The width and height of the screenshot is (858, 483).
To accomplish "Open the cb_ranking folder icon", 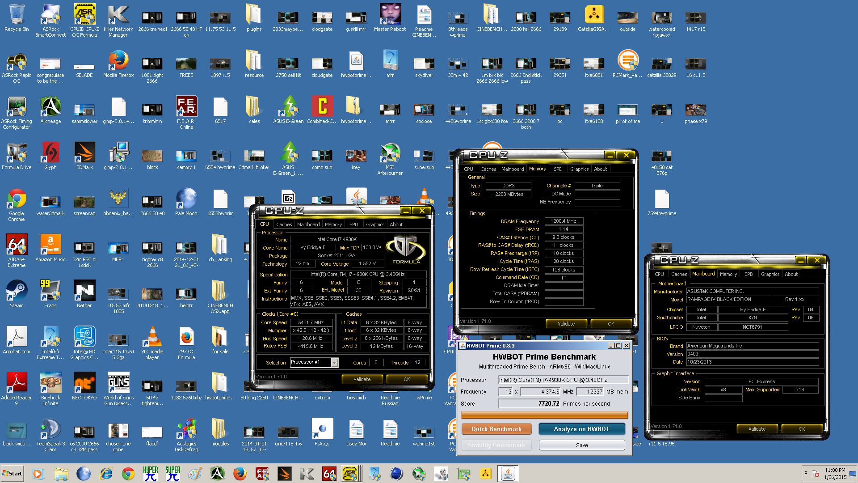I will (220, 248).
